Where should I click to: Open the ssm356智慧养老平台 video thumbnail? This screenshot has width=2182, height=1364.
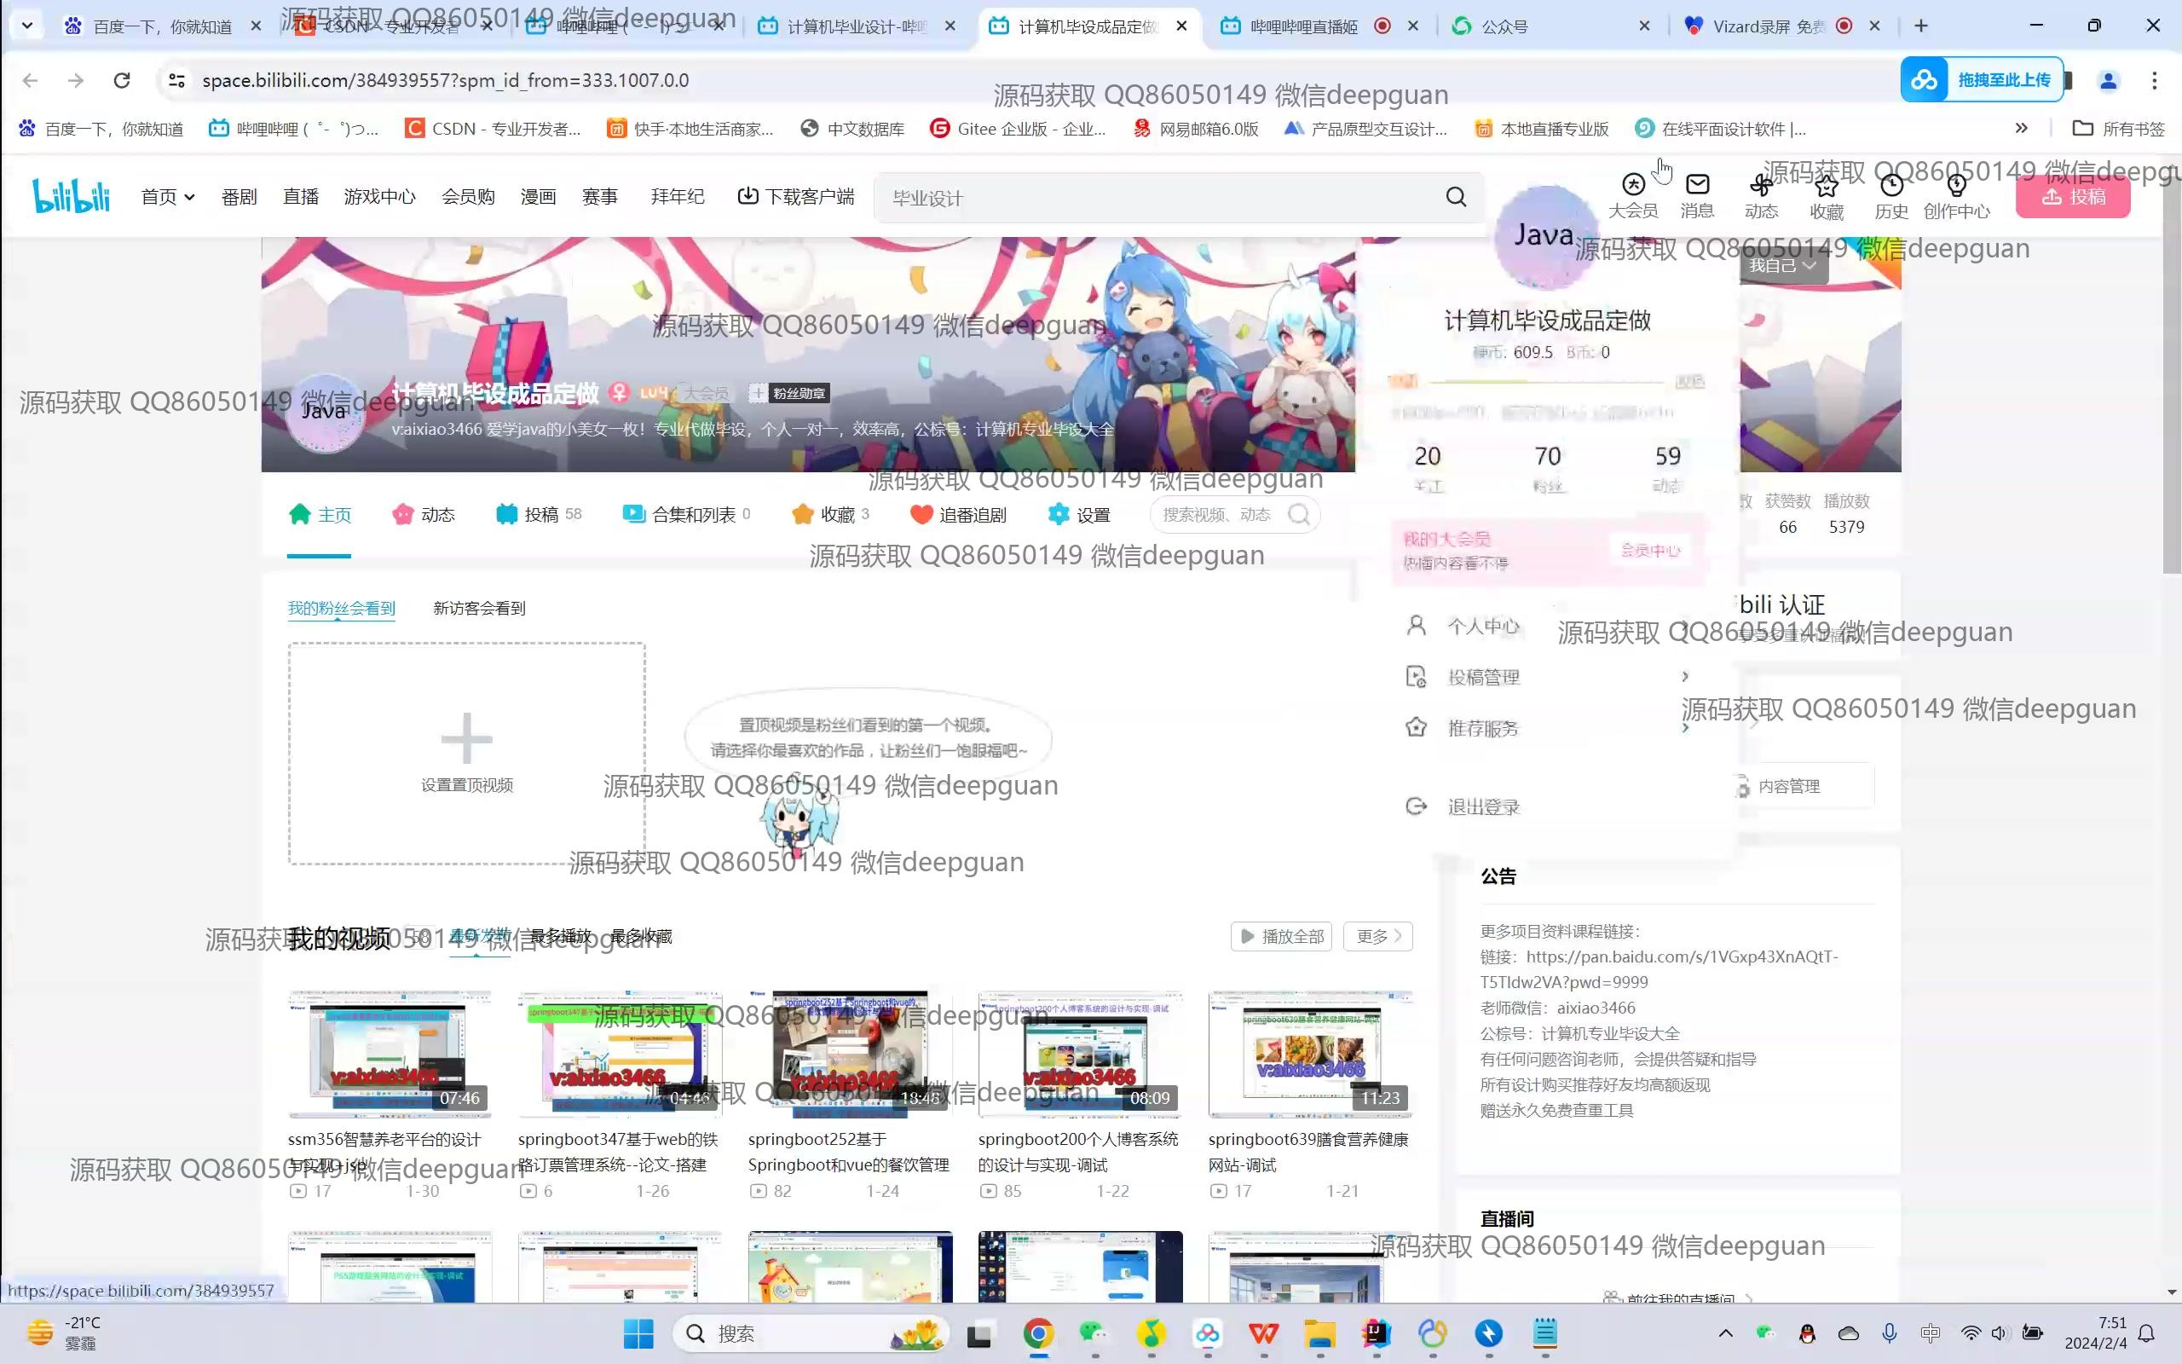[x=390, y=1054]
